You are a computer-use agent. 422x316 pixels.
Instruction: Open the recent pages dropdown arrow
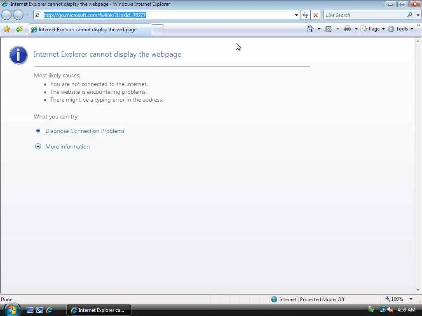(x=27, y=15)
